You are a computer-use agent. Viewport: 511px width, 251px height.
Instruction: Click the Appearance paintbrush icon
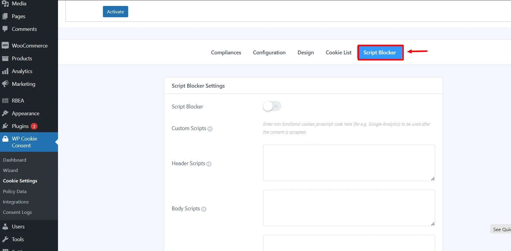point(5,113)
